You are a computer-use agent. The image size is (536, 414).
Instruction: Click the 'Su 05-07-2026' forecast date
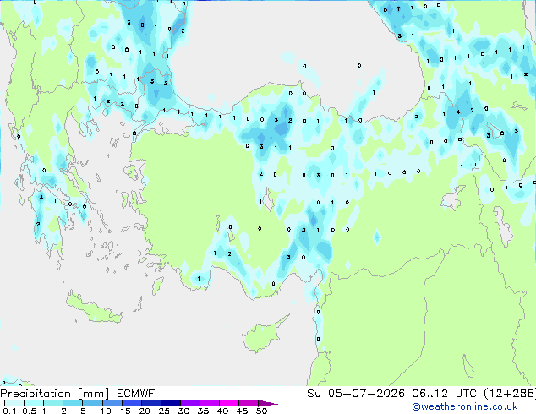tap(356, 394)
